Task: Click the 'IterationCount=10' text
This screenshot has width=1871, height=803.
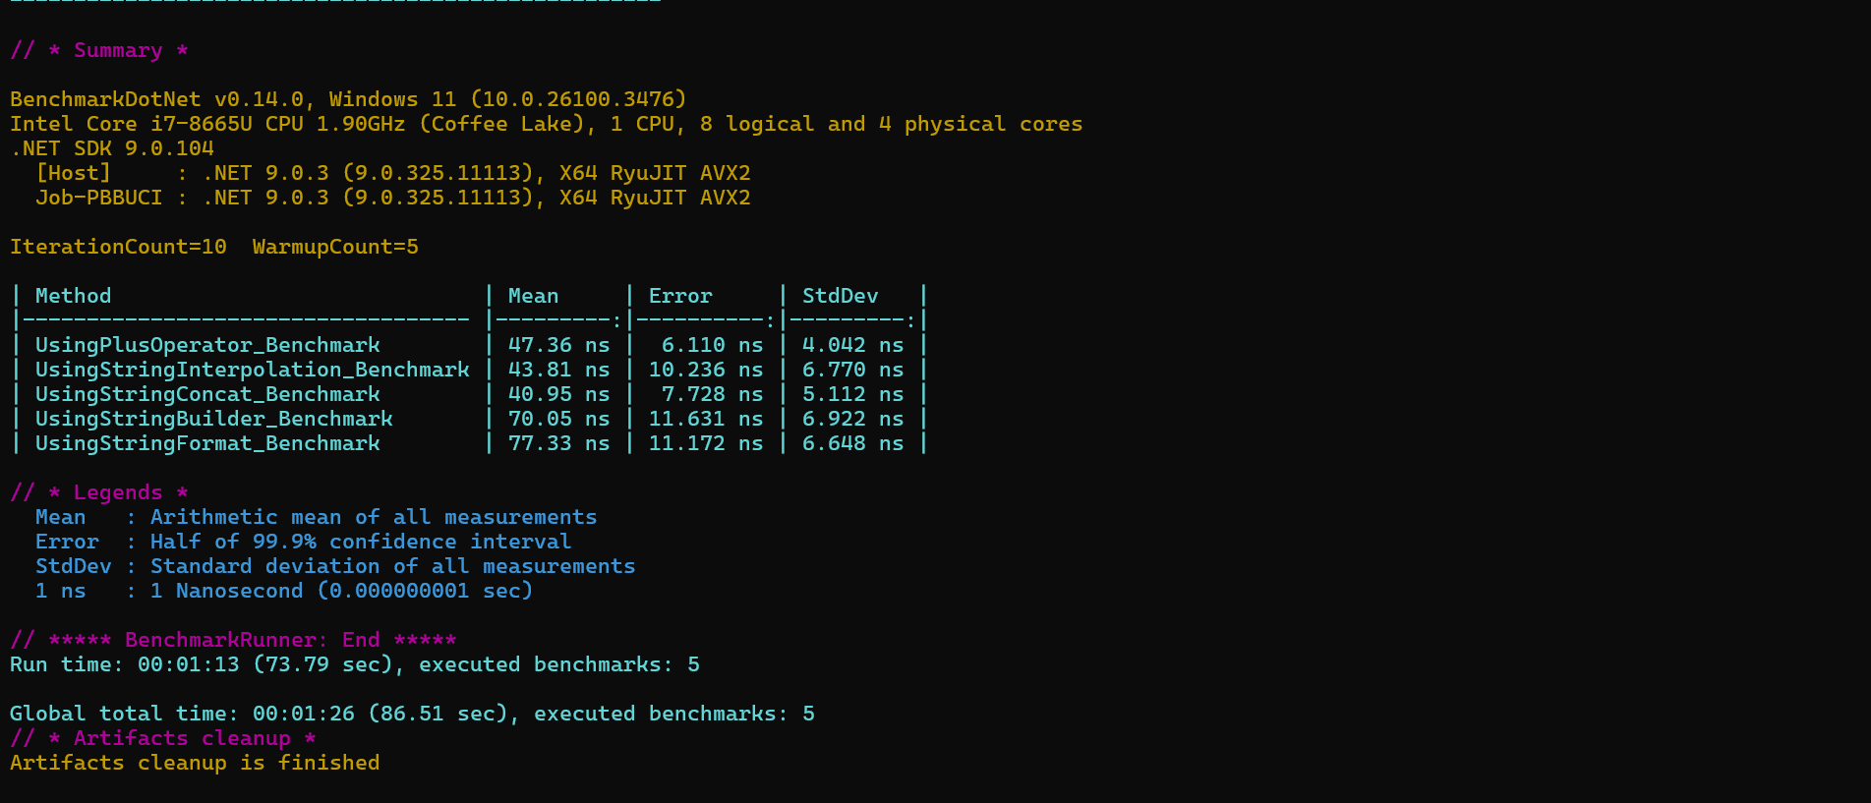Action: click(x=118, y=247)
